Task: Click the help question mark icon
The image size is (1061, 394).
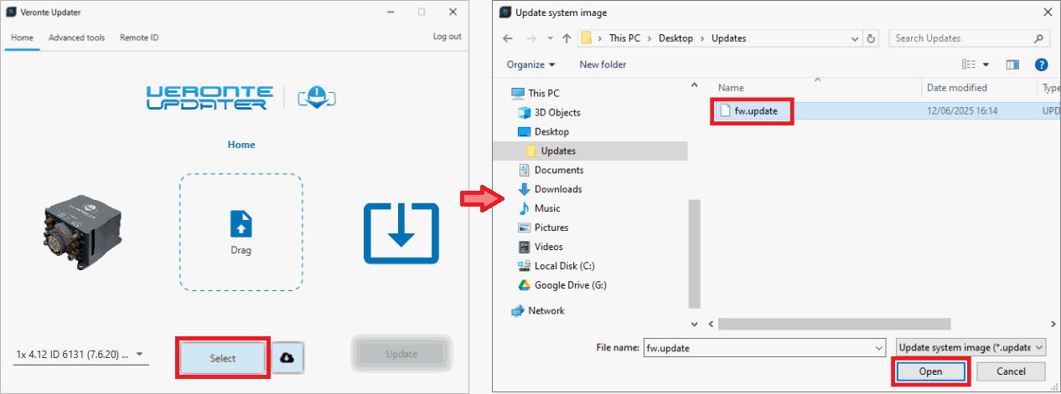Action: [1041, 64]
